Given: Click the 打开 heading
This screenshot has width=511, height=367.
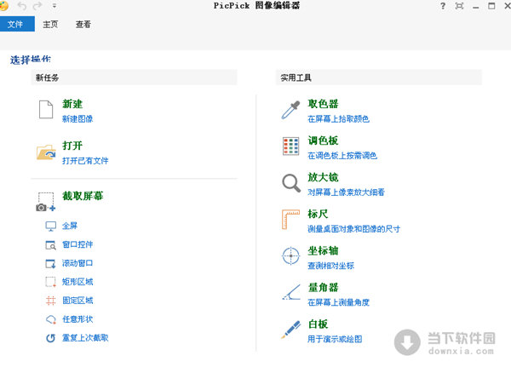Looking at the screenshot, I should click(72, 146).
